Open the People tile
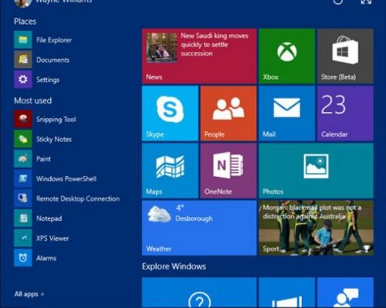Image resolution: width=386 pixels, height=308 pixels. 229,113
